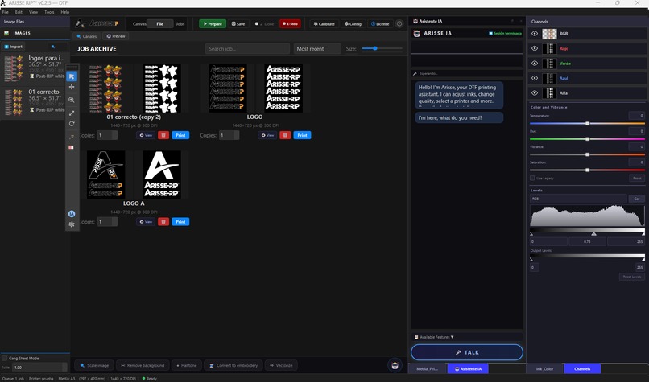Open the Most recent sort dropdown
The image size is (649, 382).
point(317,49)
